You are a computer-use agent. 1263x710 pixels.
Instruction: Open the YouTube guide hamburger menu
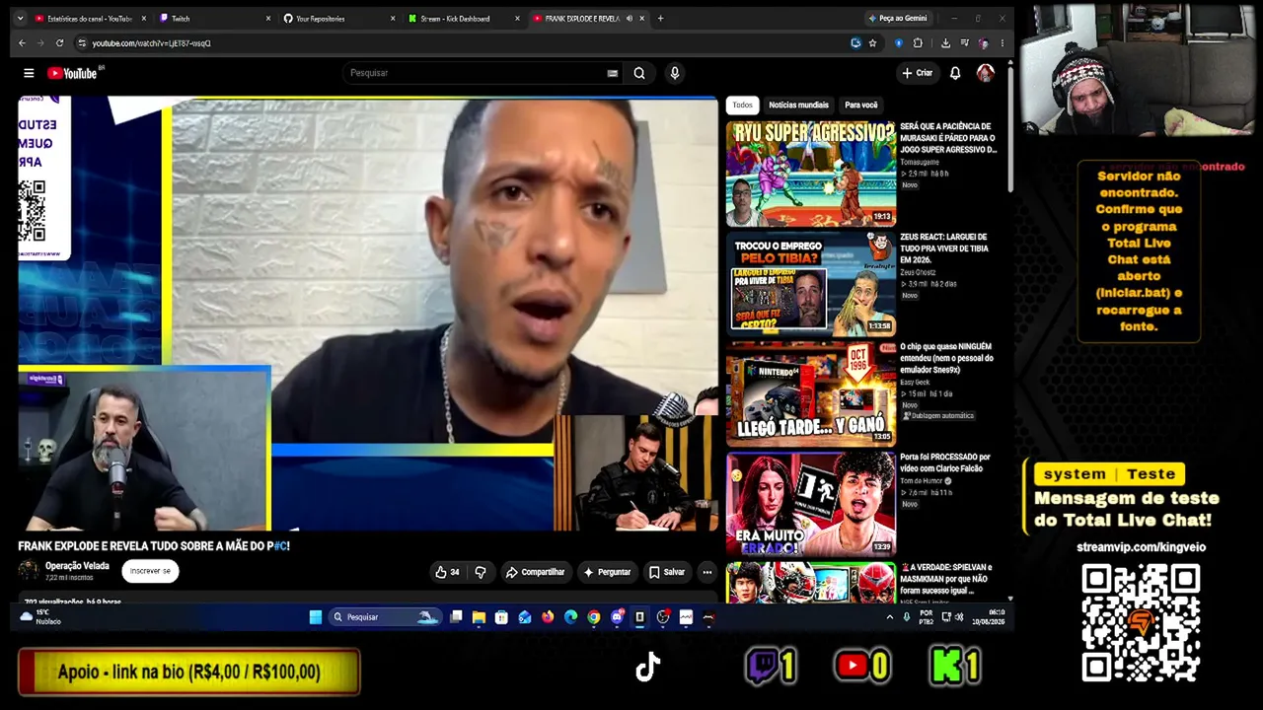coord(29,73)
